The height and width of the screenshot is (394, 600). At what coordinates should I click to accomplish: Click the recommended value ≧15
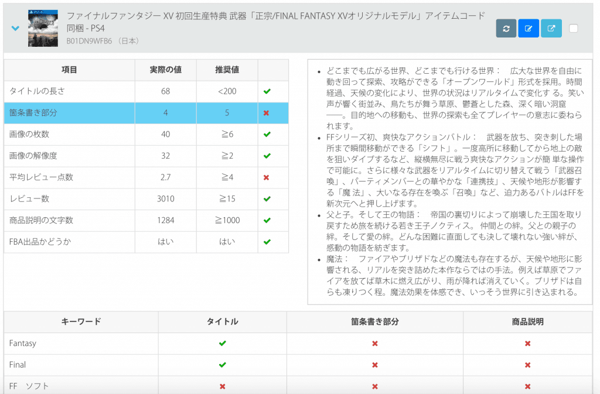point(227,198)
